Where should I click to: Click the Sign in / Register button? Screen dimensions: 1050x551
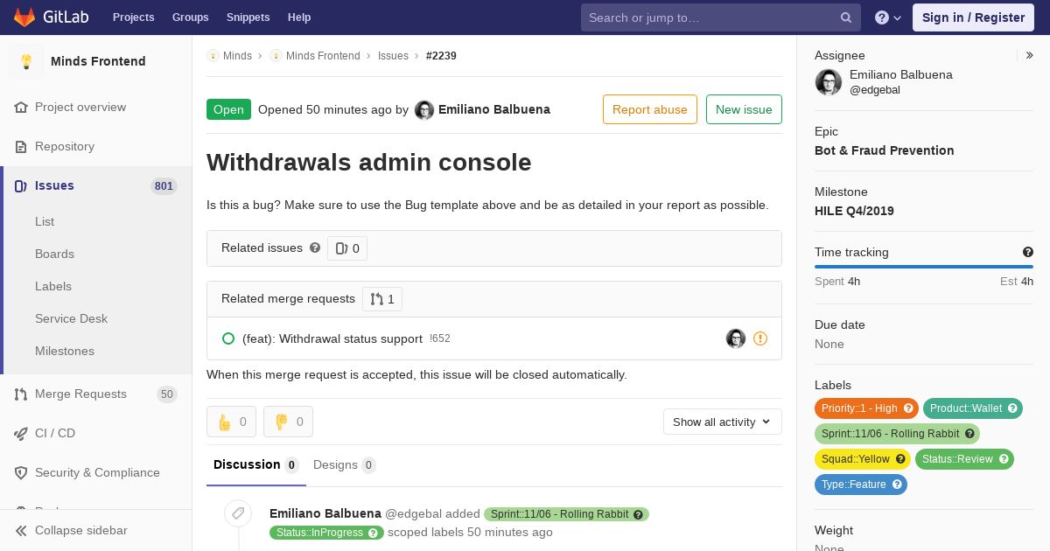973,17
